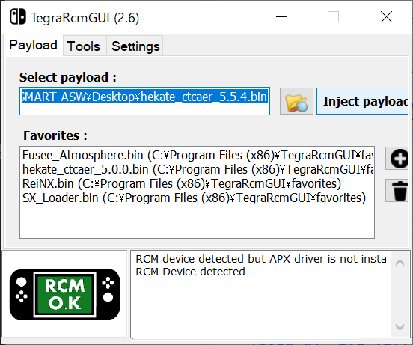Screen dimensions: 413x345
Task: Focus the payload path input field
Action: tap(144, 101)
